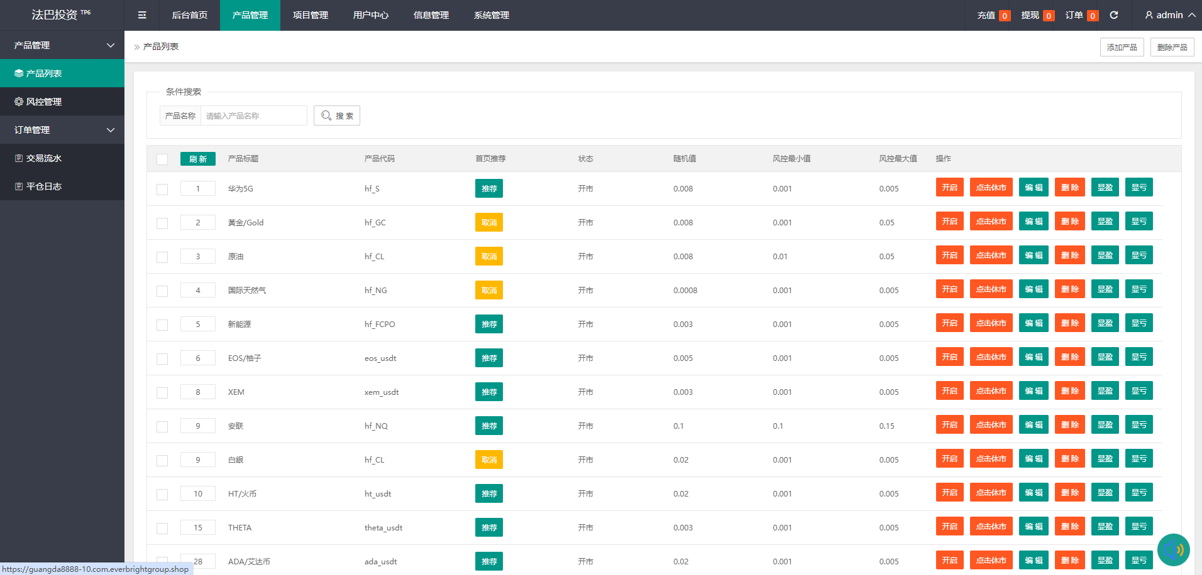Click the 充值 notification badge
The width and height of the screenshot is (1202, 575).
coord(1005,16)
